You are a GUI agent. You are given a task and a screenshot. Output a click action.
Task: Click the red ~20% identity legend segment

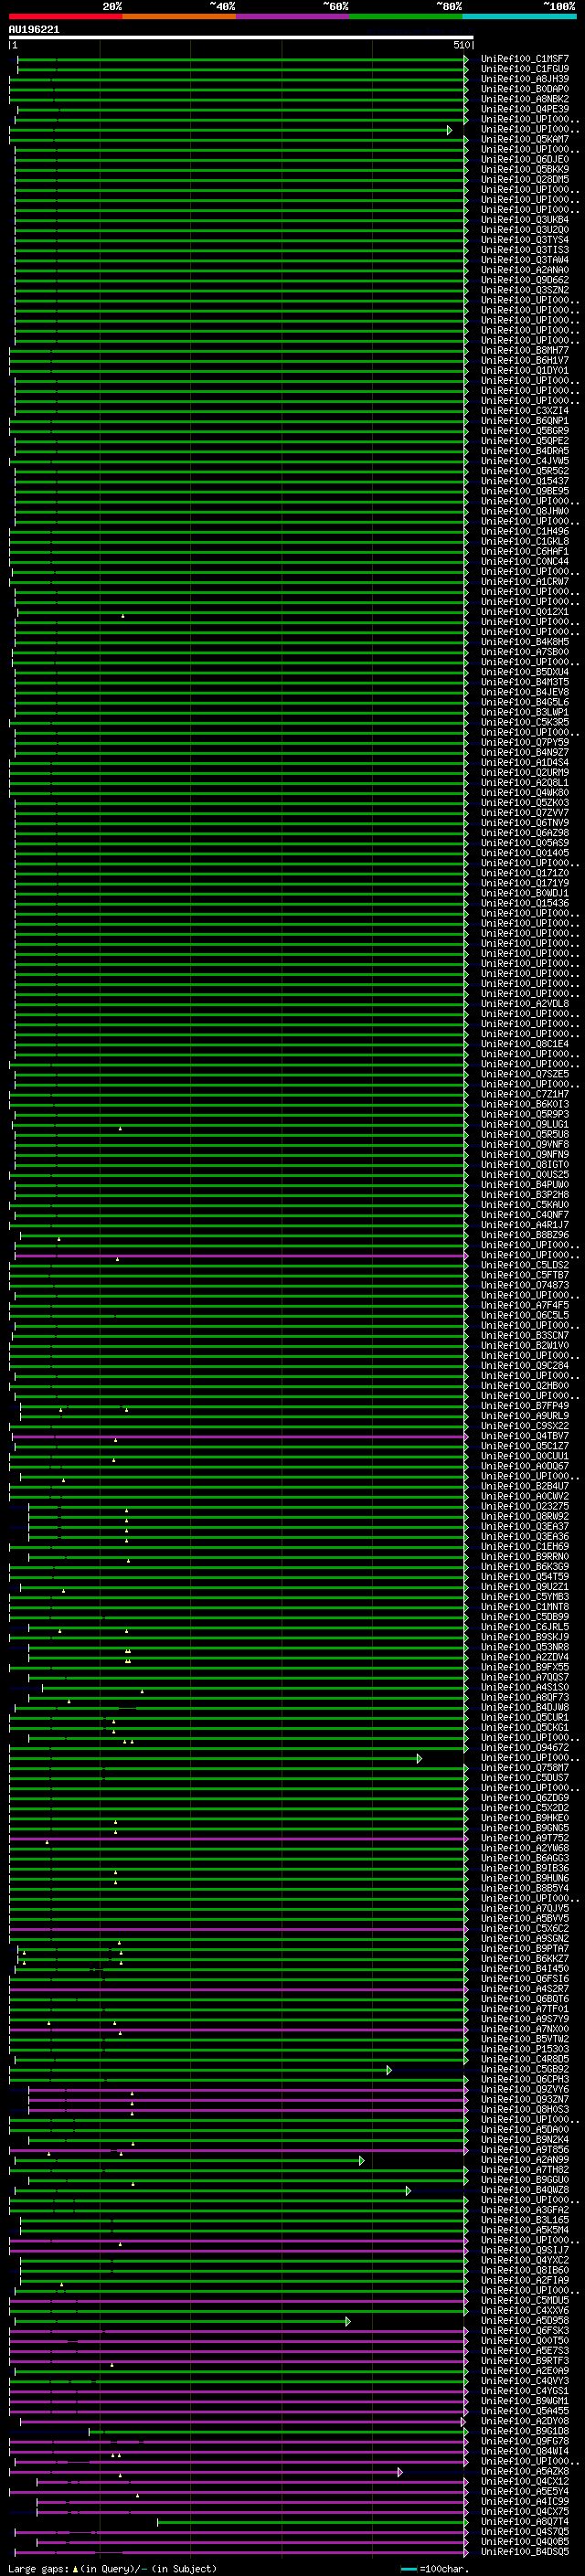65,16
